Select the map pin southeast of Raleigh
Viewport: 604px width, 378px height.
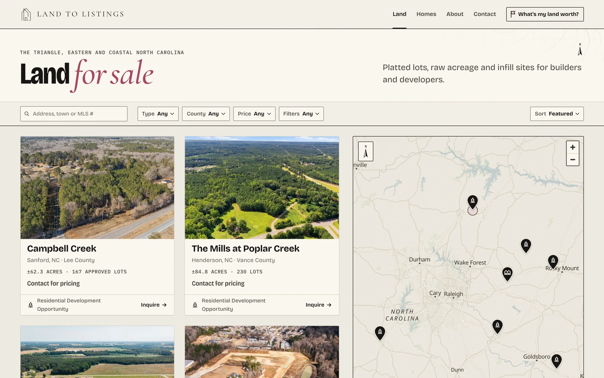tap(497, 326)
